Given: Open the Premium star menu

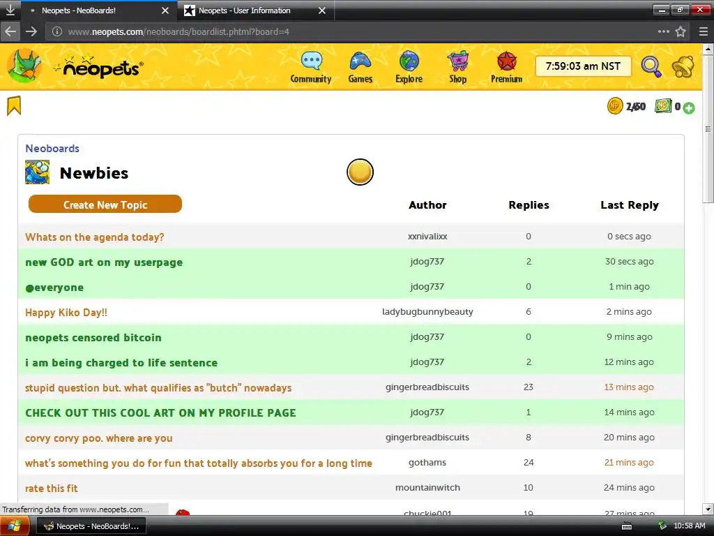Looking at the screenshot, I should tap(506, 68).
